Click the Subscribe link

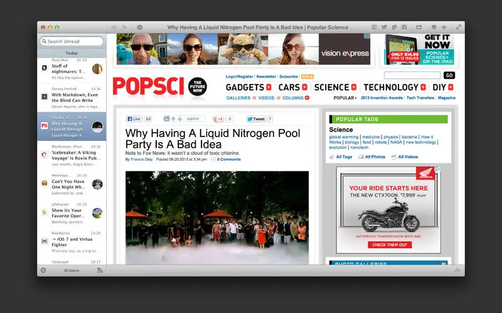pyautogui.click(x=289, y=76)
